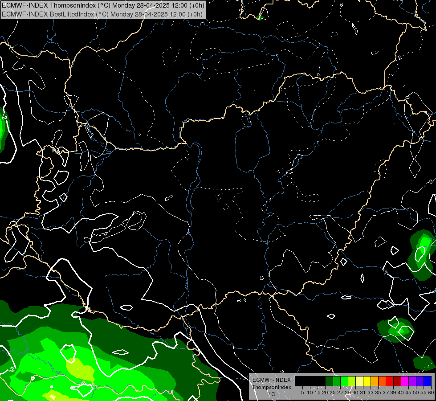Select the indigo 50–55 legend swatch
This screenshot has width=436, height=401.
(420, 381)
